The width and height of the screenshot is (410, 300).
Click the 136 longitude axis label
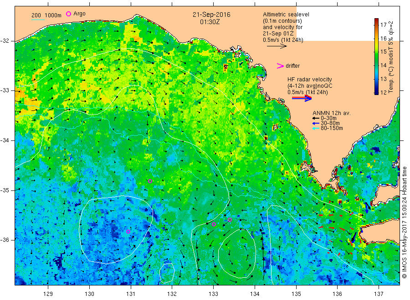click(337, 294)
